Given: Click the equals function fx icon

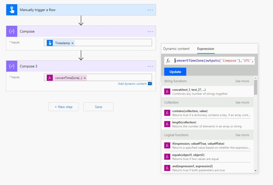Looking at the screenshot, I should [x=167, y=157].
